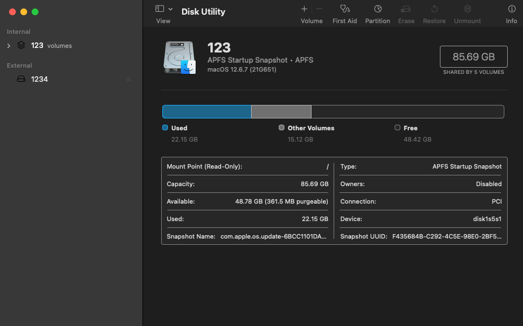Click the Snapshot UUID value F435684B

(447, 236)
